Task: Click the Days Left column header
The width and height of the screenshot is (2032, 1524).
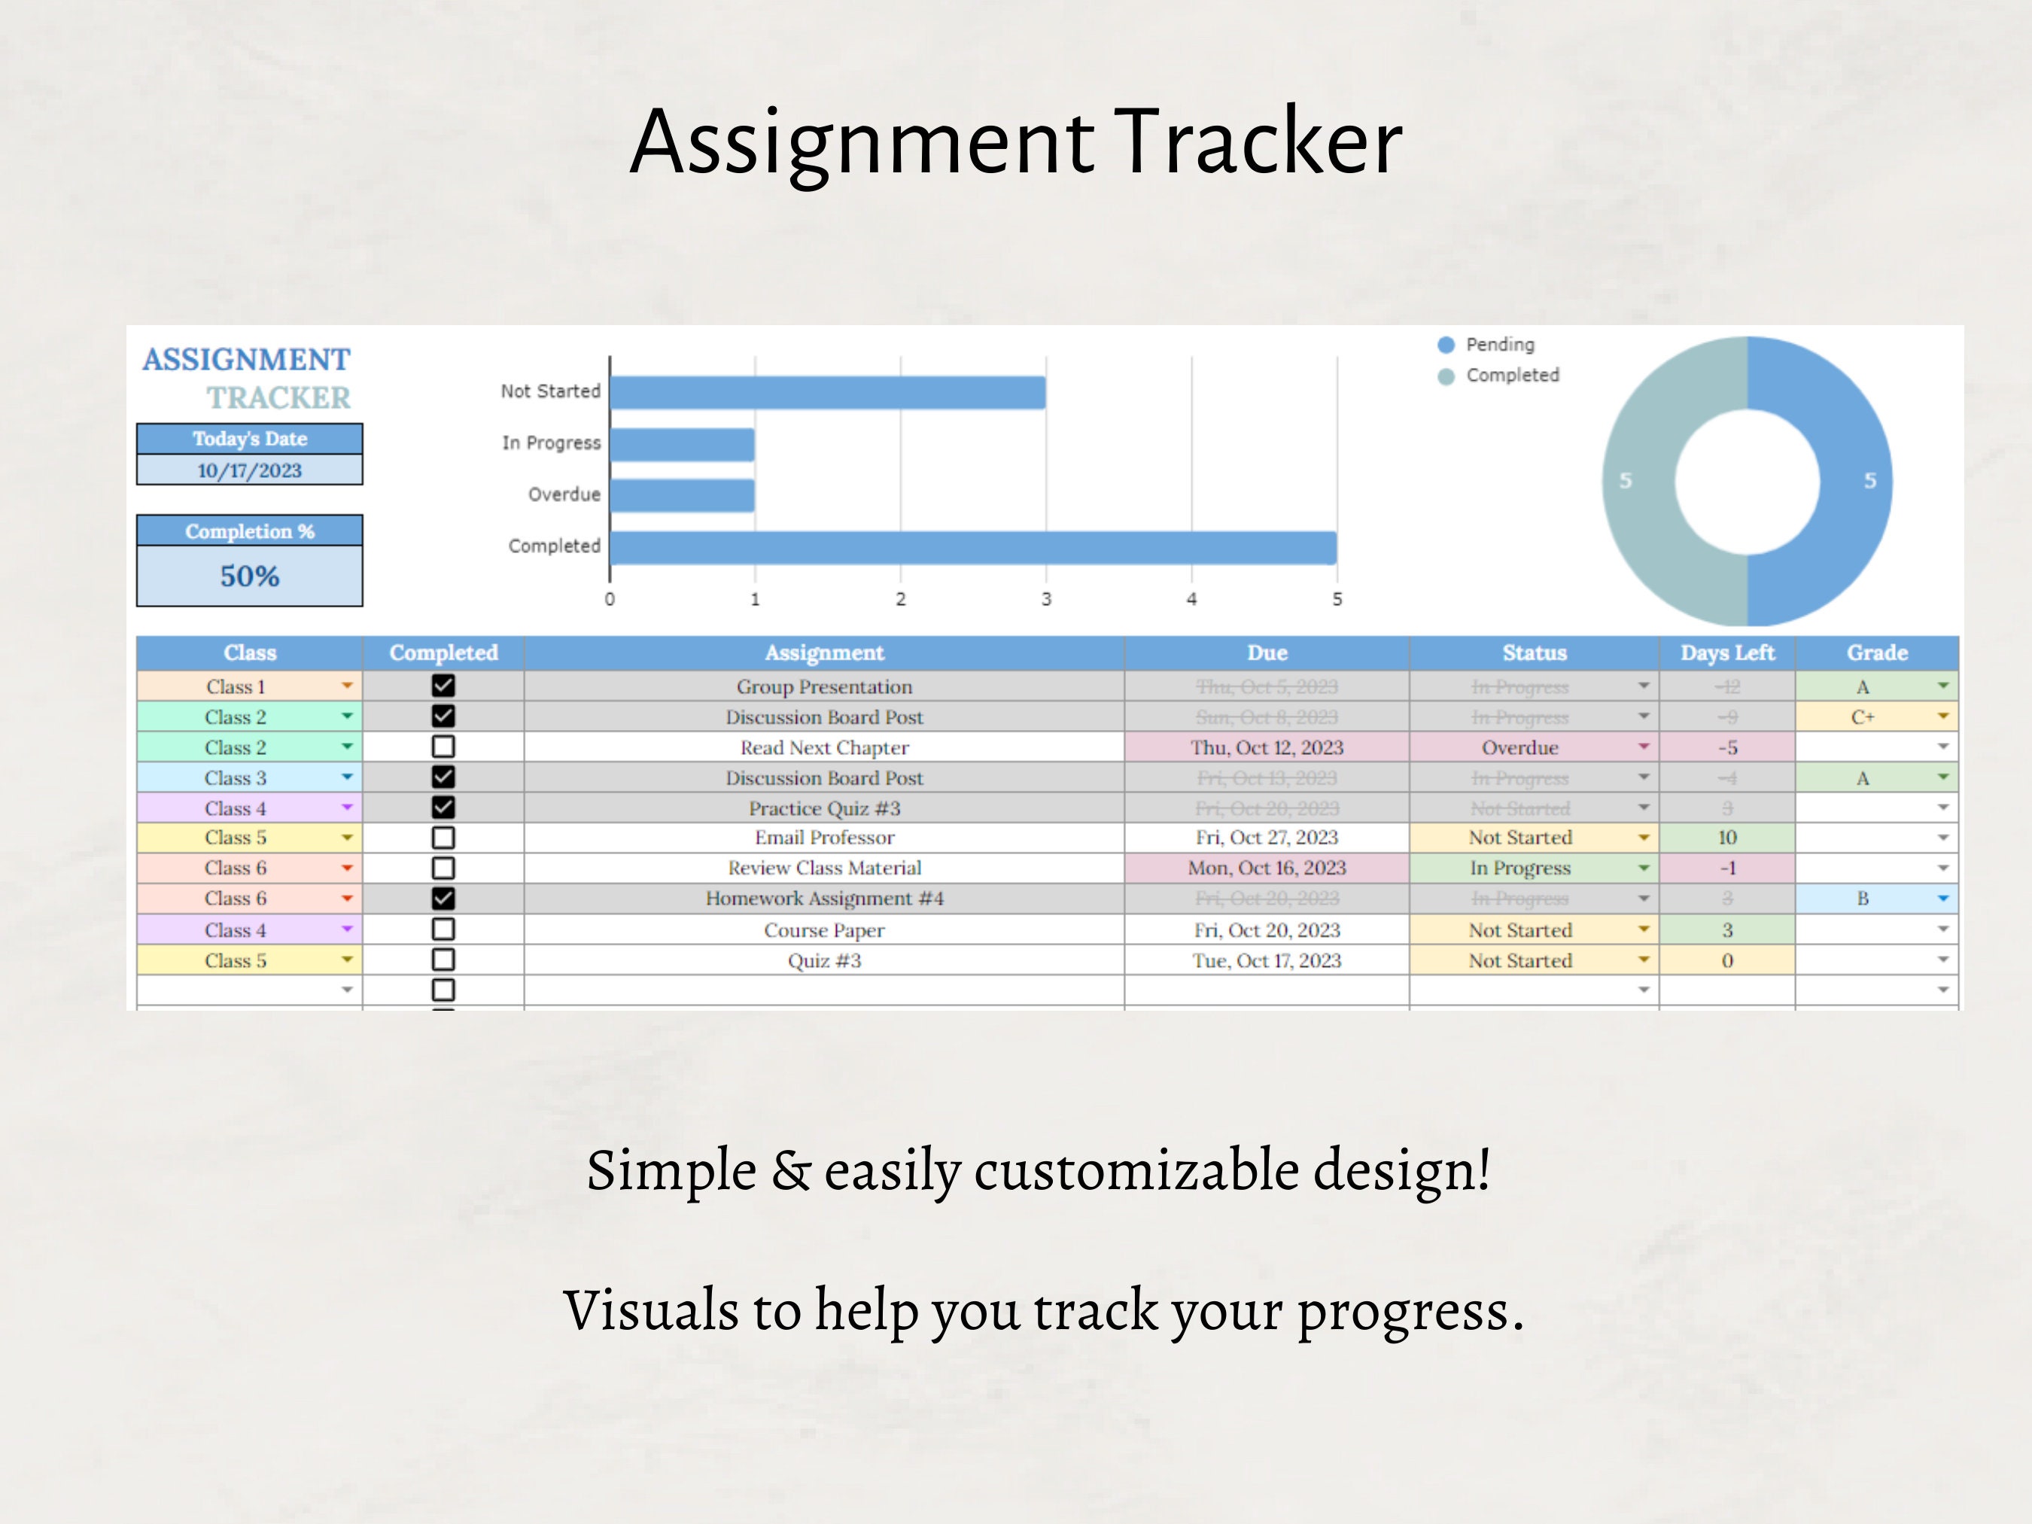Action: point(1726,652)
